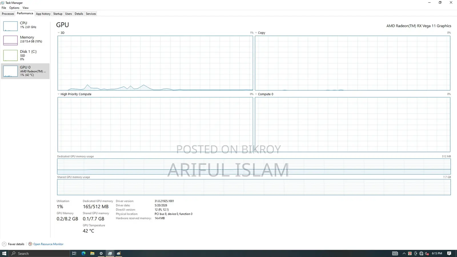Open Settings gear on taskbar
This screenshot has height=257, width=457.
101,253
